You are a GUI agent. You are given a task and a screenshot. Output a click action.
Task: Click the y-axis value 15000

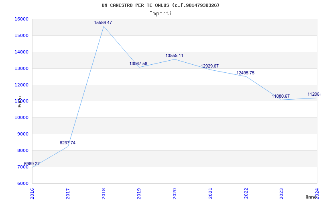(x=21, y=35)
